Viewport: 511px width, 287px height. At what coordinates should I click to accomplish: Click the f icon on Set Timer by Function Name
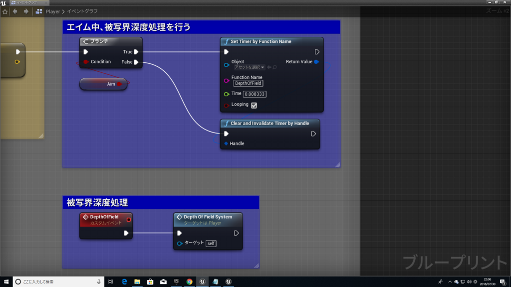pyautogui.click(x=226, y=41)
